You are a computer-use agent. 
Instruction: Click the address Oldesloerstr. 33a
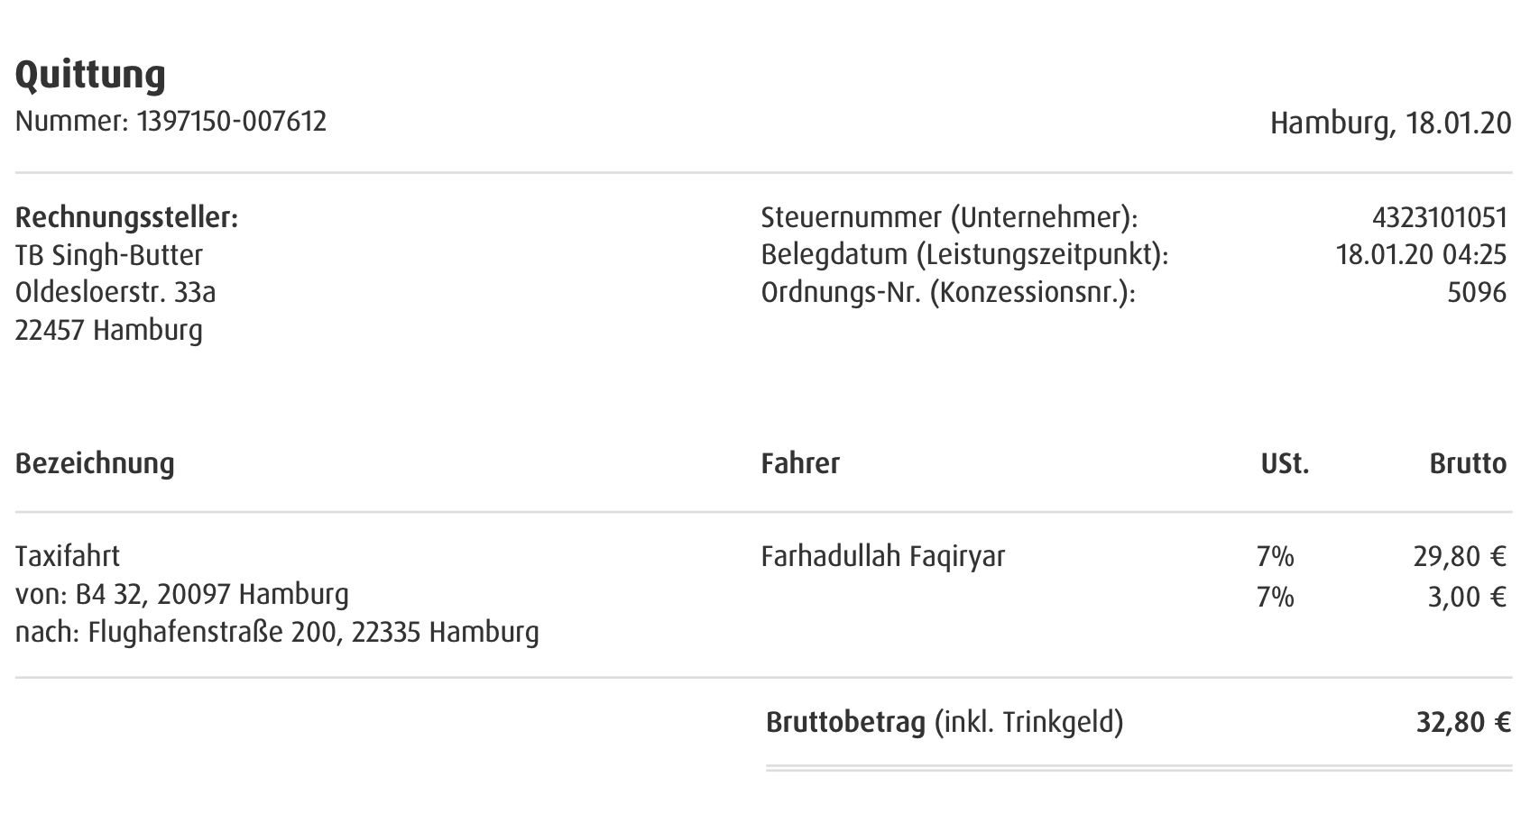[x=115, y=292]
